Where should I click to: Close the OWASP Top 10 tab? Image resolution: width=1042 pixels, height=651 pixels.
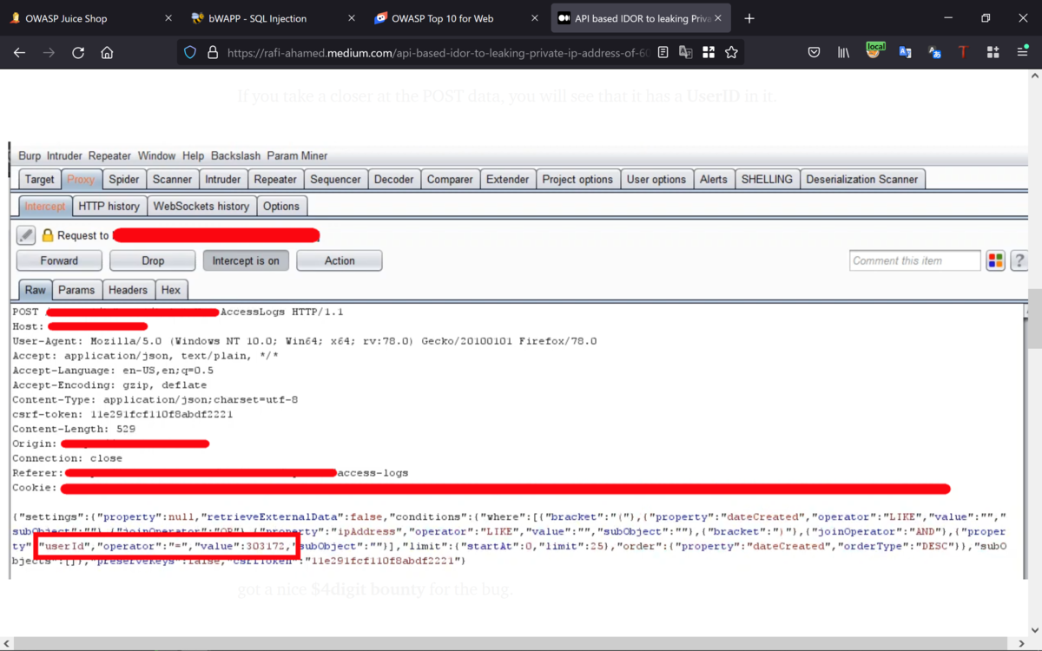click(535, 18)
